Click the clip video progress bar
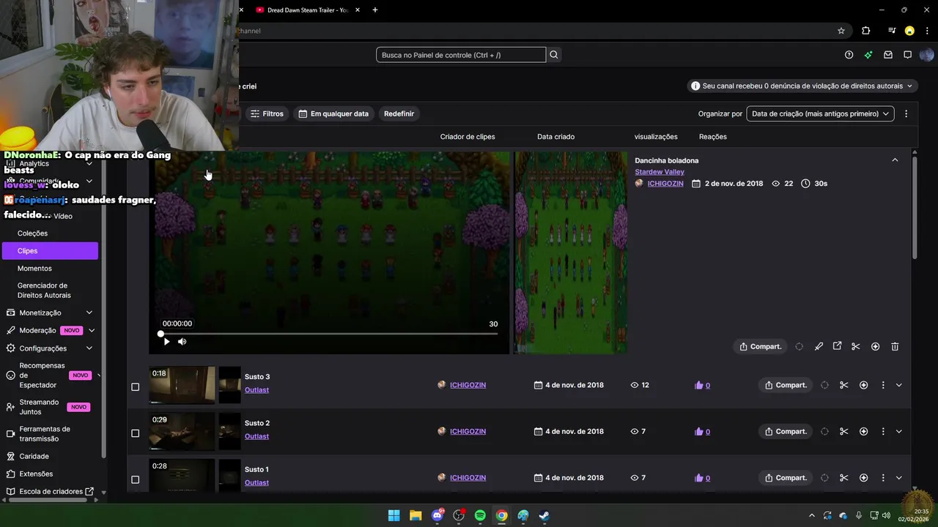 click(x=329, y=334)
